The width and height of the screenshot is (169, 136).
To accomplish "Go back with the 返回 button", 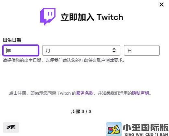I will tap(11, 127).
